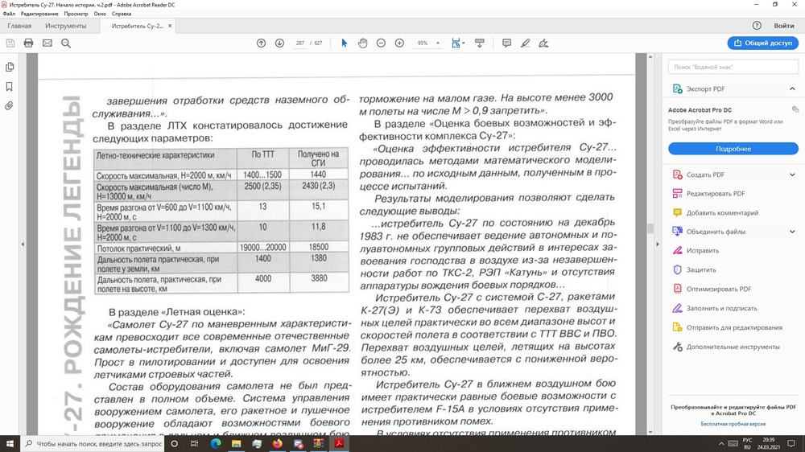Activate the Hand pan tool
The height and width of the screenshot is (452, 805).
tap(362, 43)
